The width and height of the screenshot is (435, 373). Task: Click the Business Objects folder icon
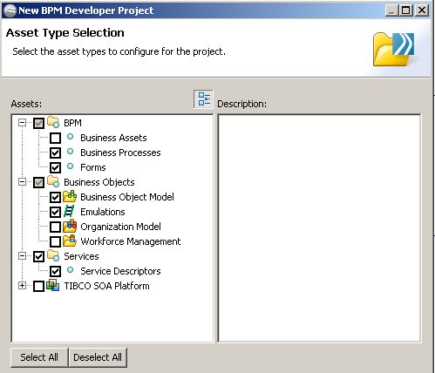click(53, 181)
